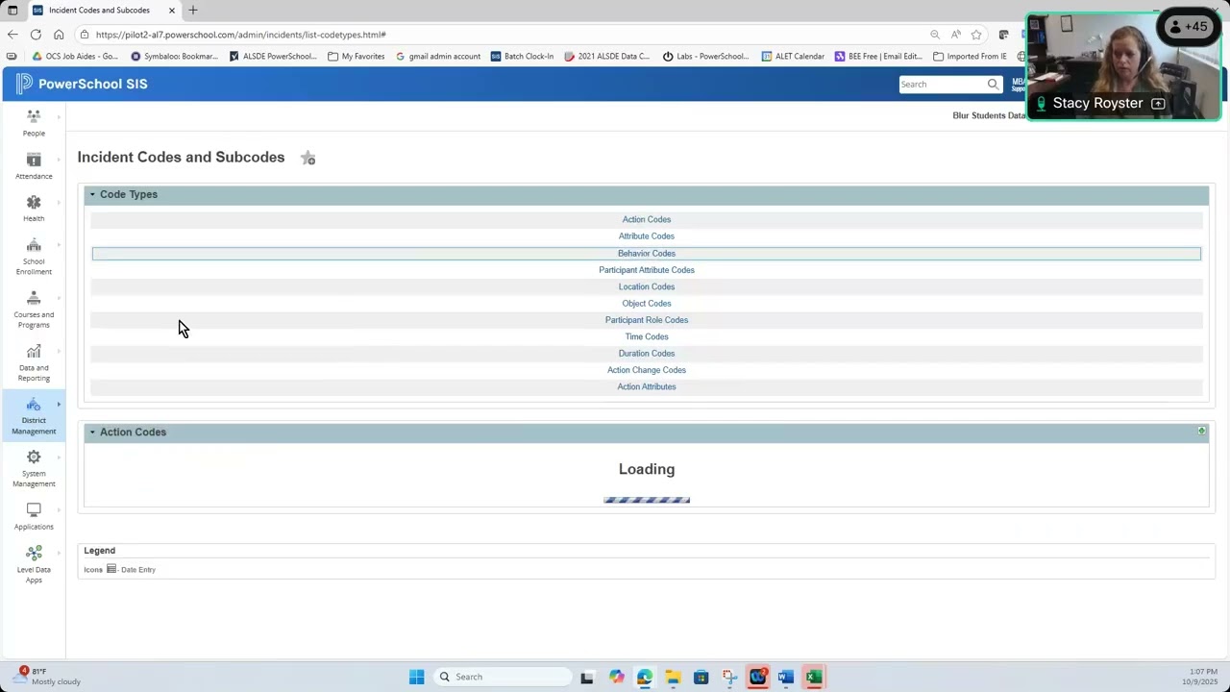The image size is (1230, 692).
Task: Open the browser home button
Action: pos(59,35)
